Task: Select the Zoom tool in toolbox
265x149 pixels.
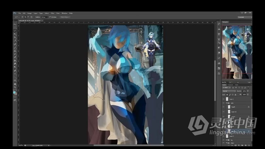Action: tap(15, 87)
